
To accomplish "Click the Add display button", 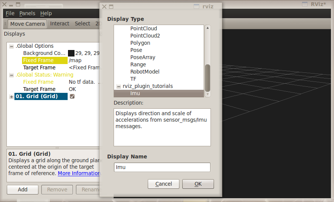I will 22,189.
